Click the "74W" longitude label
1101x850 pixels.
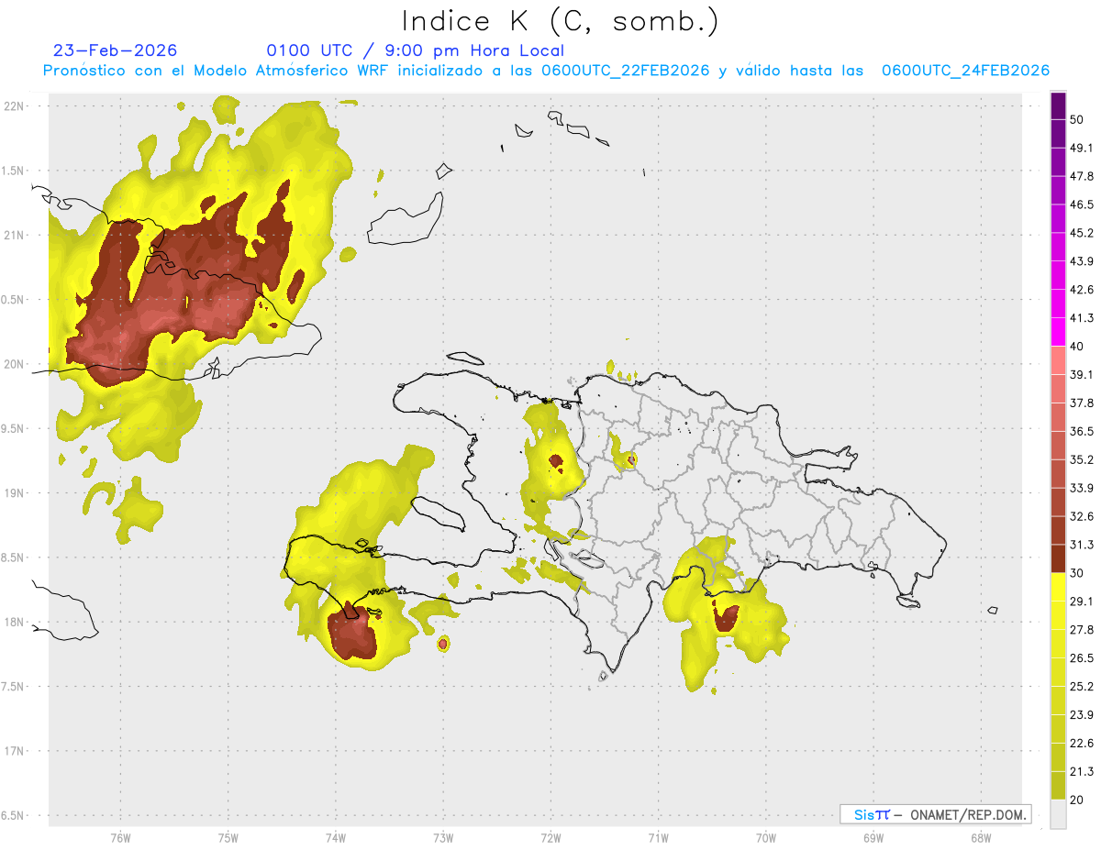[x=336, y=837]
